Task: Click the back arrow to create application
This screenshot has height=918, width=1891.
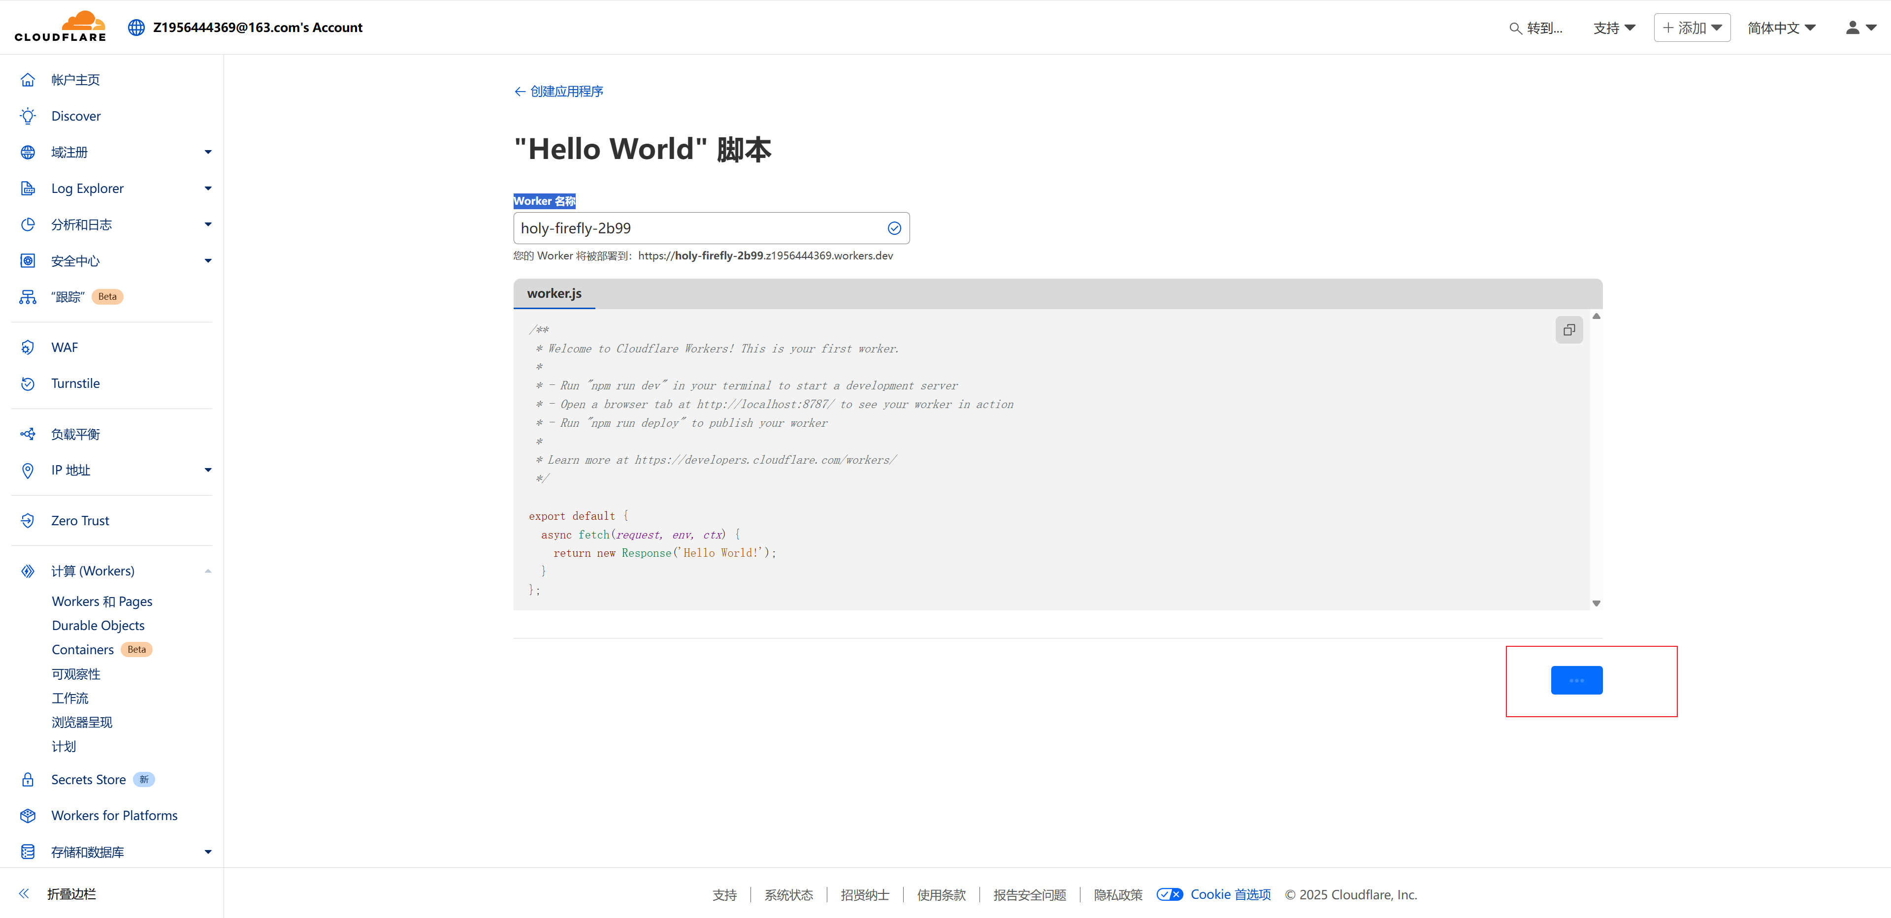Action: (520, 92)
